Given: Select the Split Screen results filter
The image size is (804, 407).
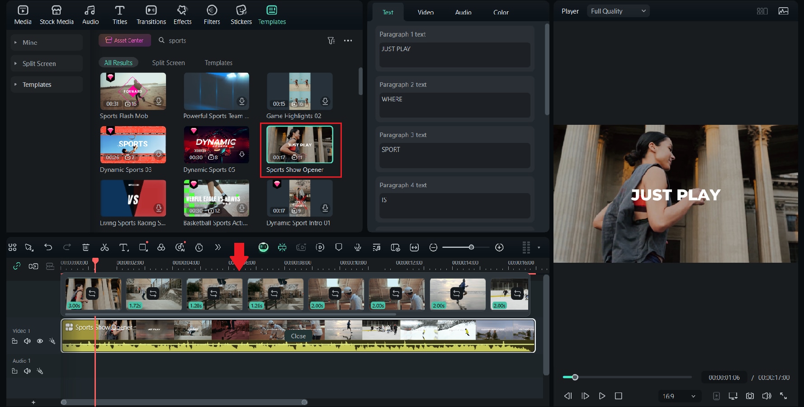Looking at the screenshot, I should [168, 63].
